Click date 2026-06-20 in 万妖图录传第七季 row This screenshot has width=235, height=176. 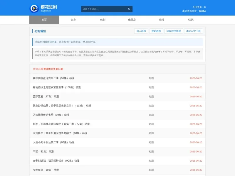pyautogui.click(x=196, y=115)
